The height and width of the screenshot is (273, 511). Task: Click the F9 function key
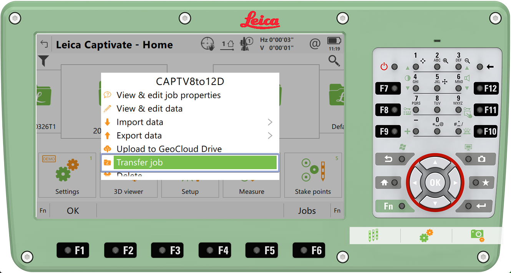[x=388, y=132]
